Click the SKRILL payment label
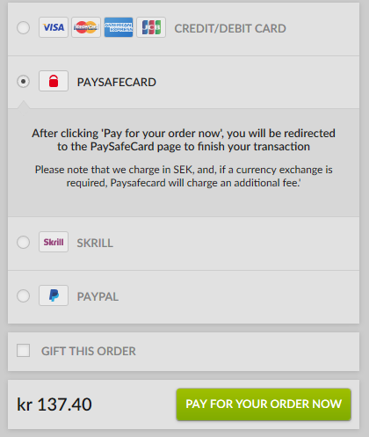This screenshot has width=369, height=437. click(x=95, y=243)
